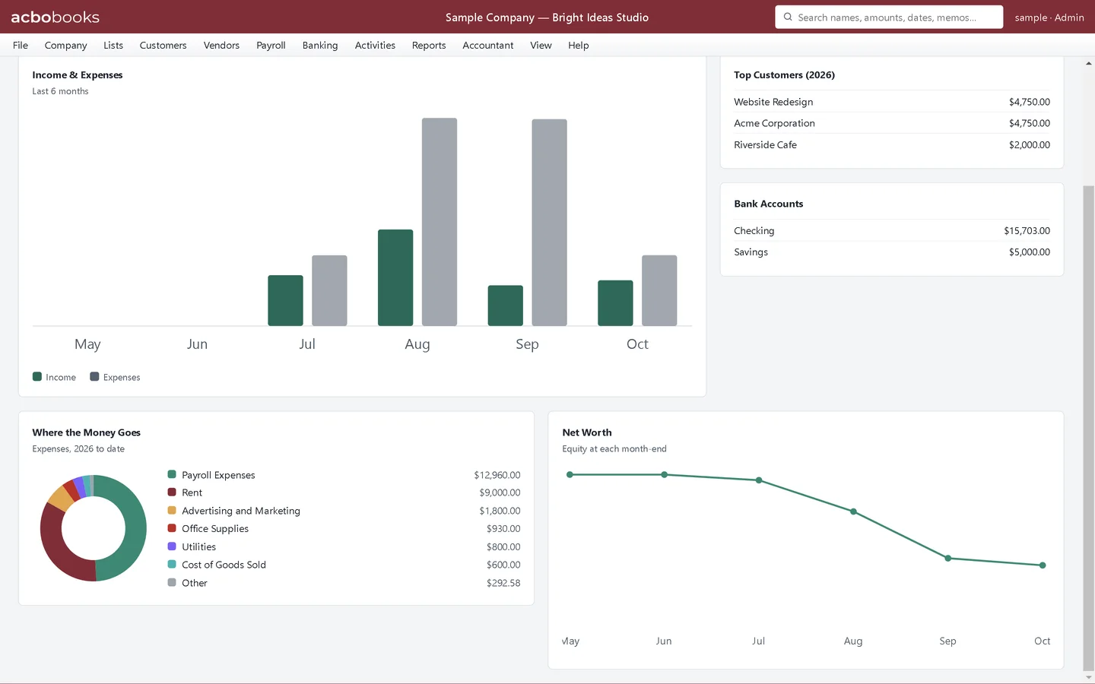Open the Banking menu
The image size is (1095, 684).
320,45
